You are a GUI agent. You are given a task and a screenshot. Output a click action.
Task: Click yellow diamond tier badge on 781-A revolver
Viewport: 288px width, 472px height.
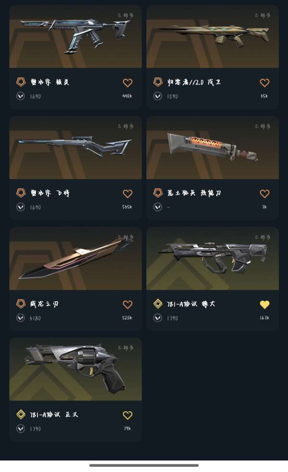(x=21, y=415)
